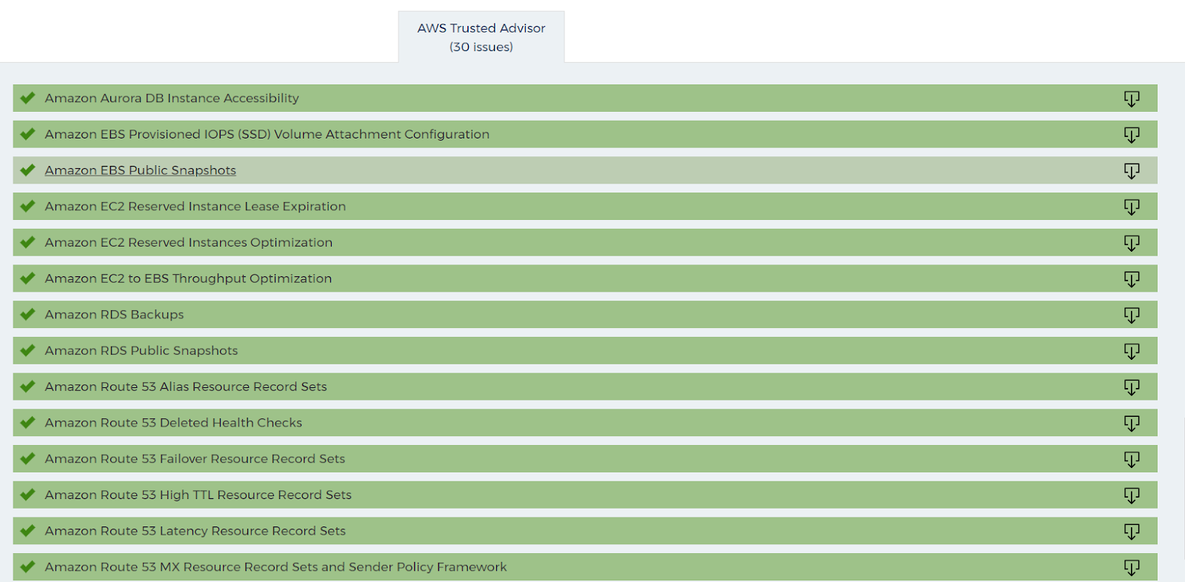The width and height of the screenshot is (1185, 582).
Task: Click checkmark beside EC2 to EBS Throughput Optimization
Action: 28,278
